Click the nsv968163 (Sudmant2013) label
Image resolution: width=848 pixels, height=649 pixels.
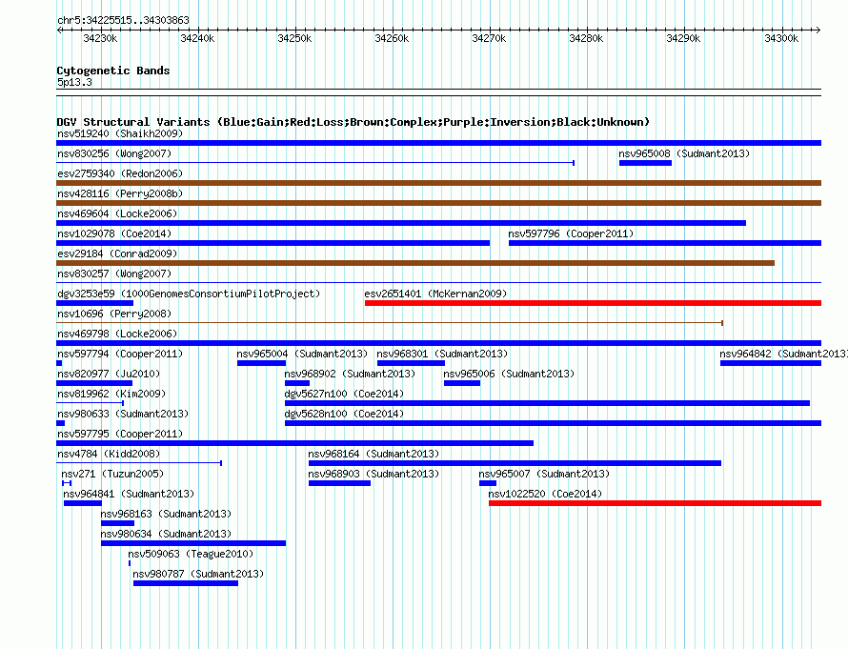pyautogui.click(x=166, y=514)
